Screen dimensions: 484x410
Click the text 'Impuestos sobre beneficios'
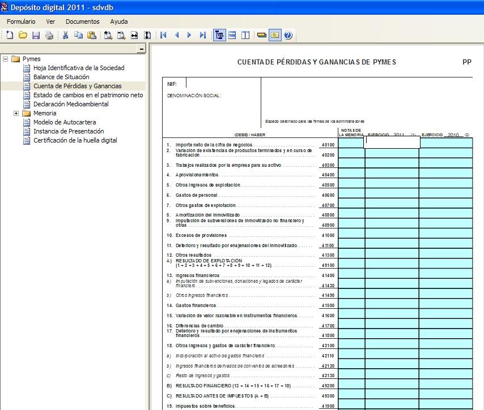[205, 406]
